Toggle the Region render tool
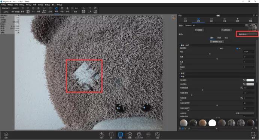Screen dimensions: 259x140 click(x=50, y=10)
